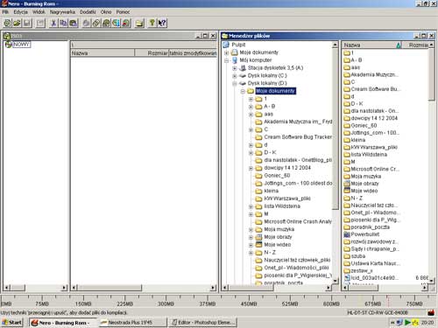Expand the lista Wildsteina folder node
This screenshot has width=438, height=328.
(x=251, y=206)
